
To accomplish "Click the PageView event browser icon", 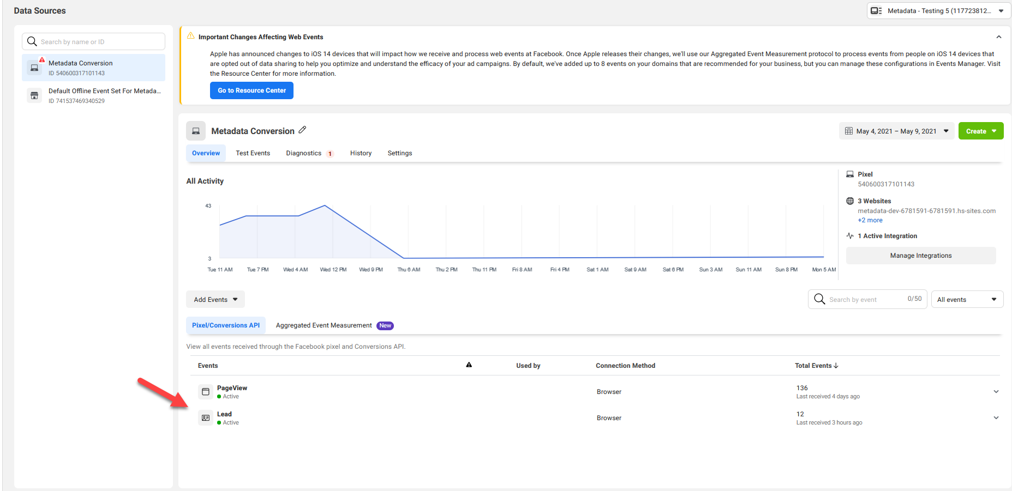I will tap(206, 392).
